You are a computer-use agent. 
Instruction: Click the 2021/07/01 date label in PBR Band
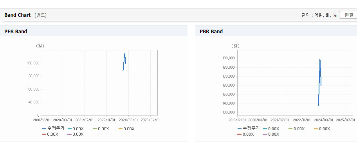280,120
